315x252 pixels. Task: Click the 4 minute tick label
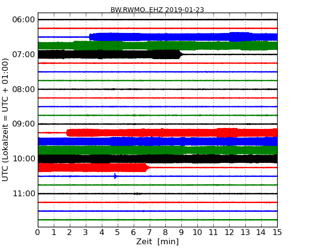[x=102, y=233]
